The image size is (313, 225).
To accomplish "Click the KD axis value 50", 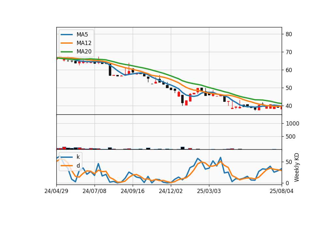I will point(289,162).
